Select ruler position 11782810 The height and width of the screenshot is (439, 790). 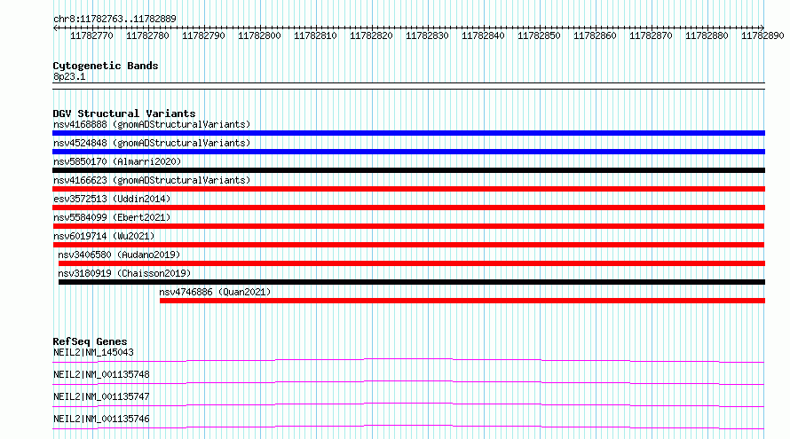[315, 35]
